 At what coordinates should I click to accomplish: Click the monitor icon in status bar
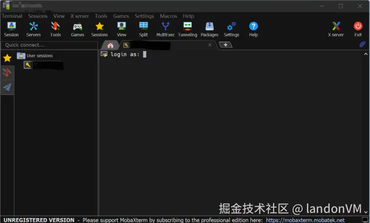[365, 220]
